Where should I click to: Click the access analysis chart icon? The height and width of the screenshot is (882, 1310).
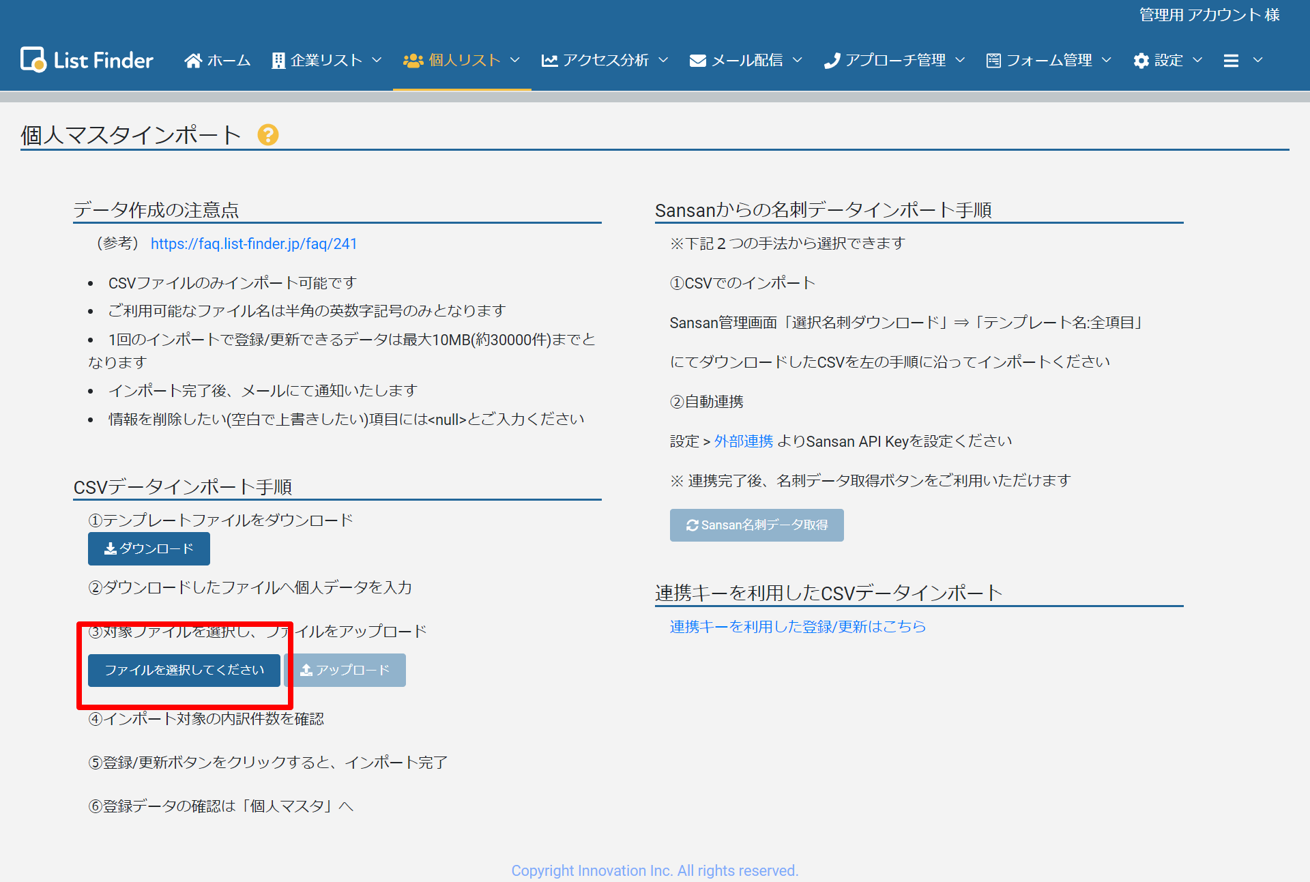pos(549,61)
